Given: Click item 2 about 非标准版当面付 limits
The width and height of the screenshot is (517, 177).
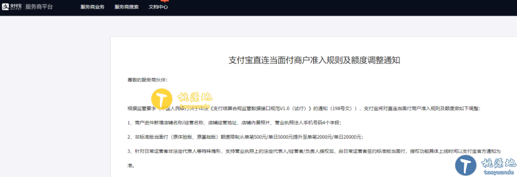Looking at the screenshot, I should tap(246, 137).
